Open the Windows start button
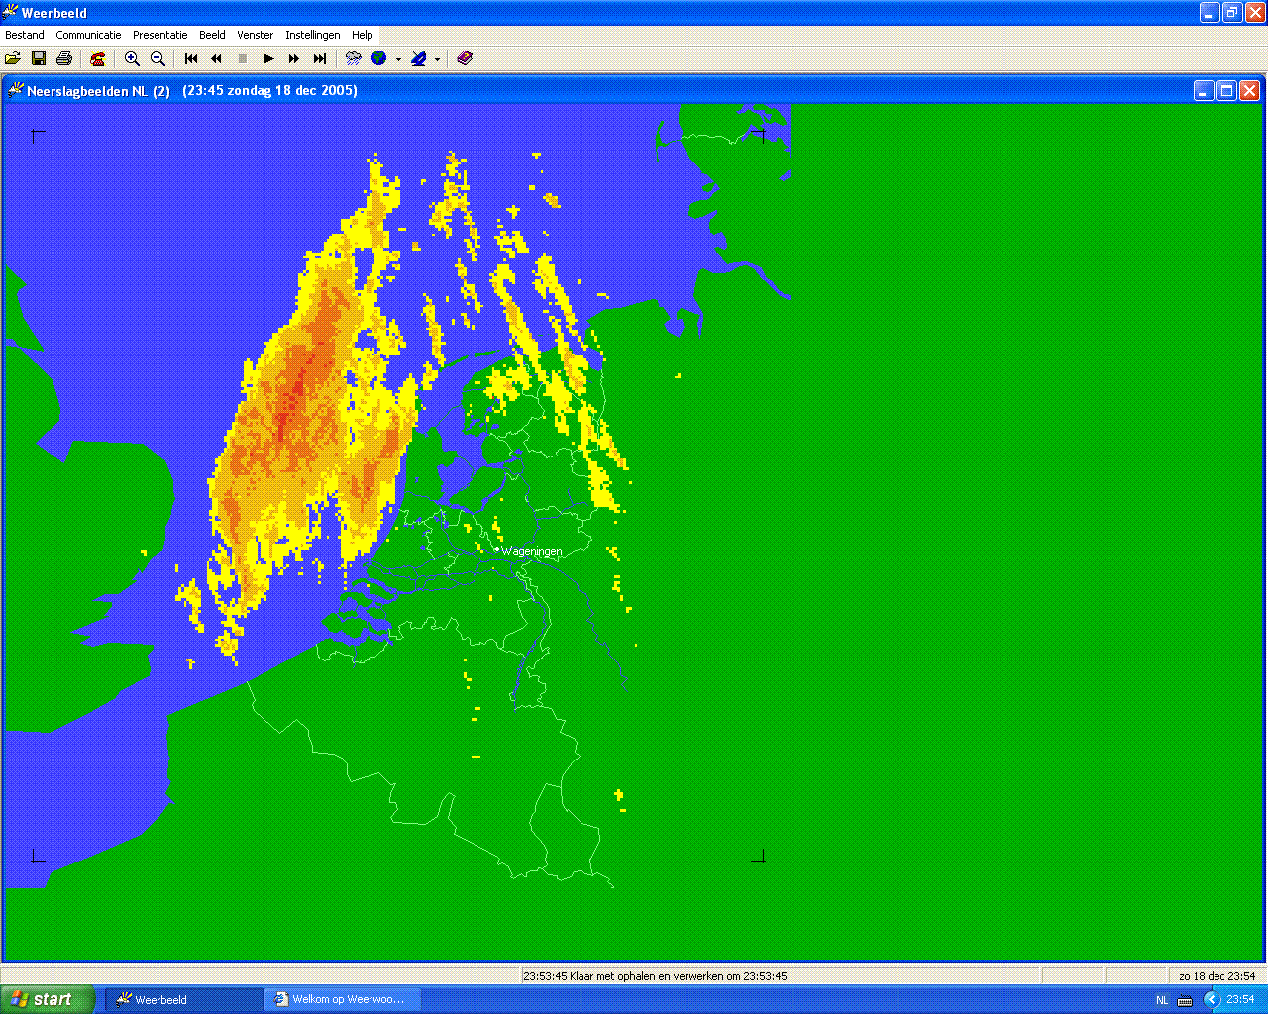Image resolution: width=1268 pixels, height=1014 pixels. pos(48,999)
